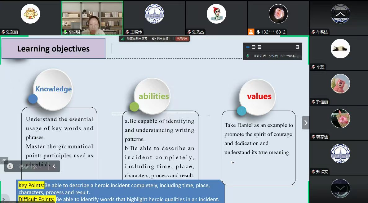Viewport: 368px width, 203px height.
Task: Switch the speaker panel to stacked list view
Action: pos(259,47)
